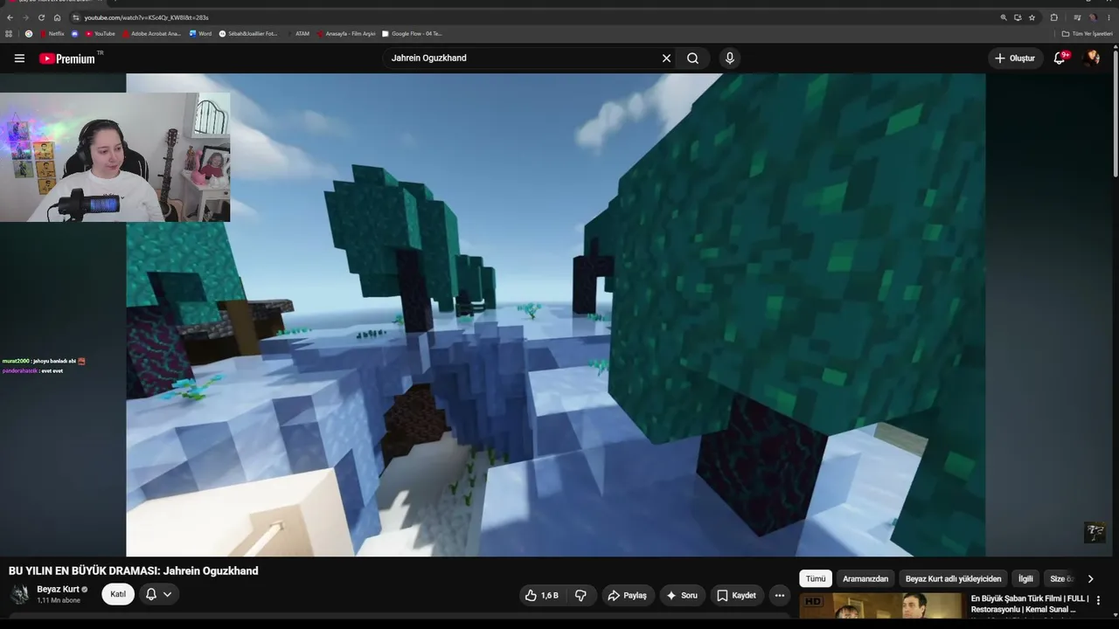
Task: Open the browser zoom indicator
Action: pyautogui.click(x=1004, y=17)
